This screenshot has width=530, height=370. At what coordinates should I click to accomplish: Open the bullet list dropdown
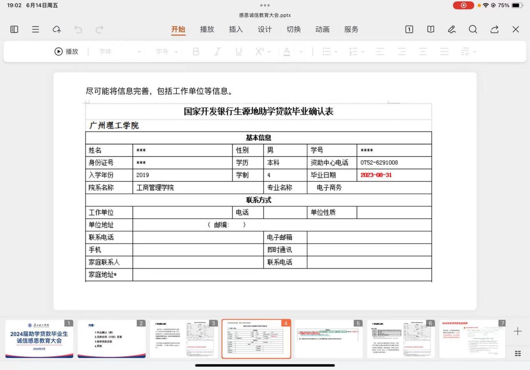(330, 51)
